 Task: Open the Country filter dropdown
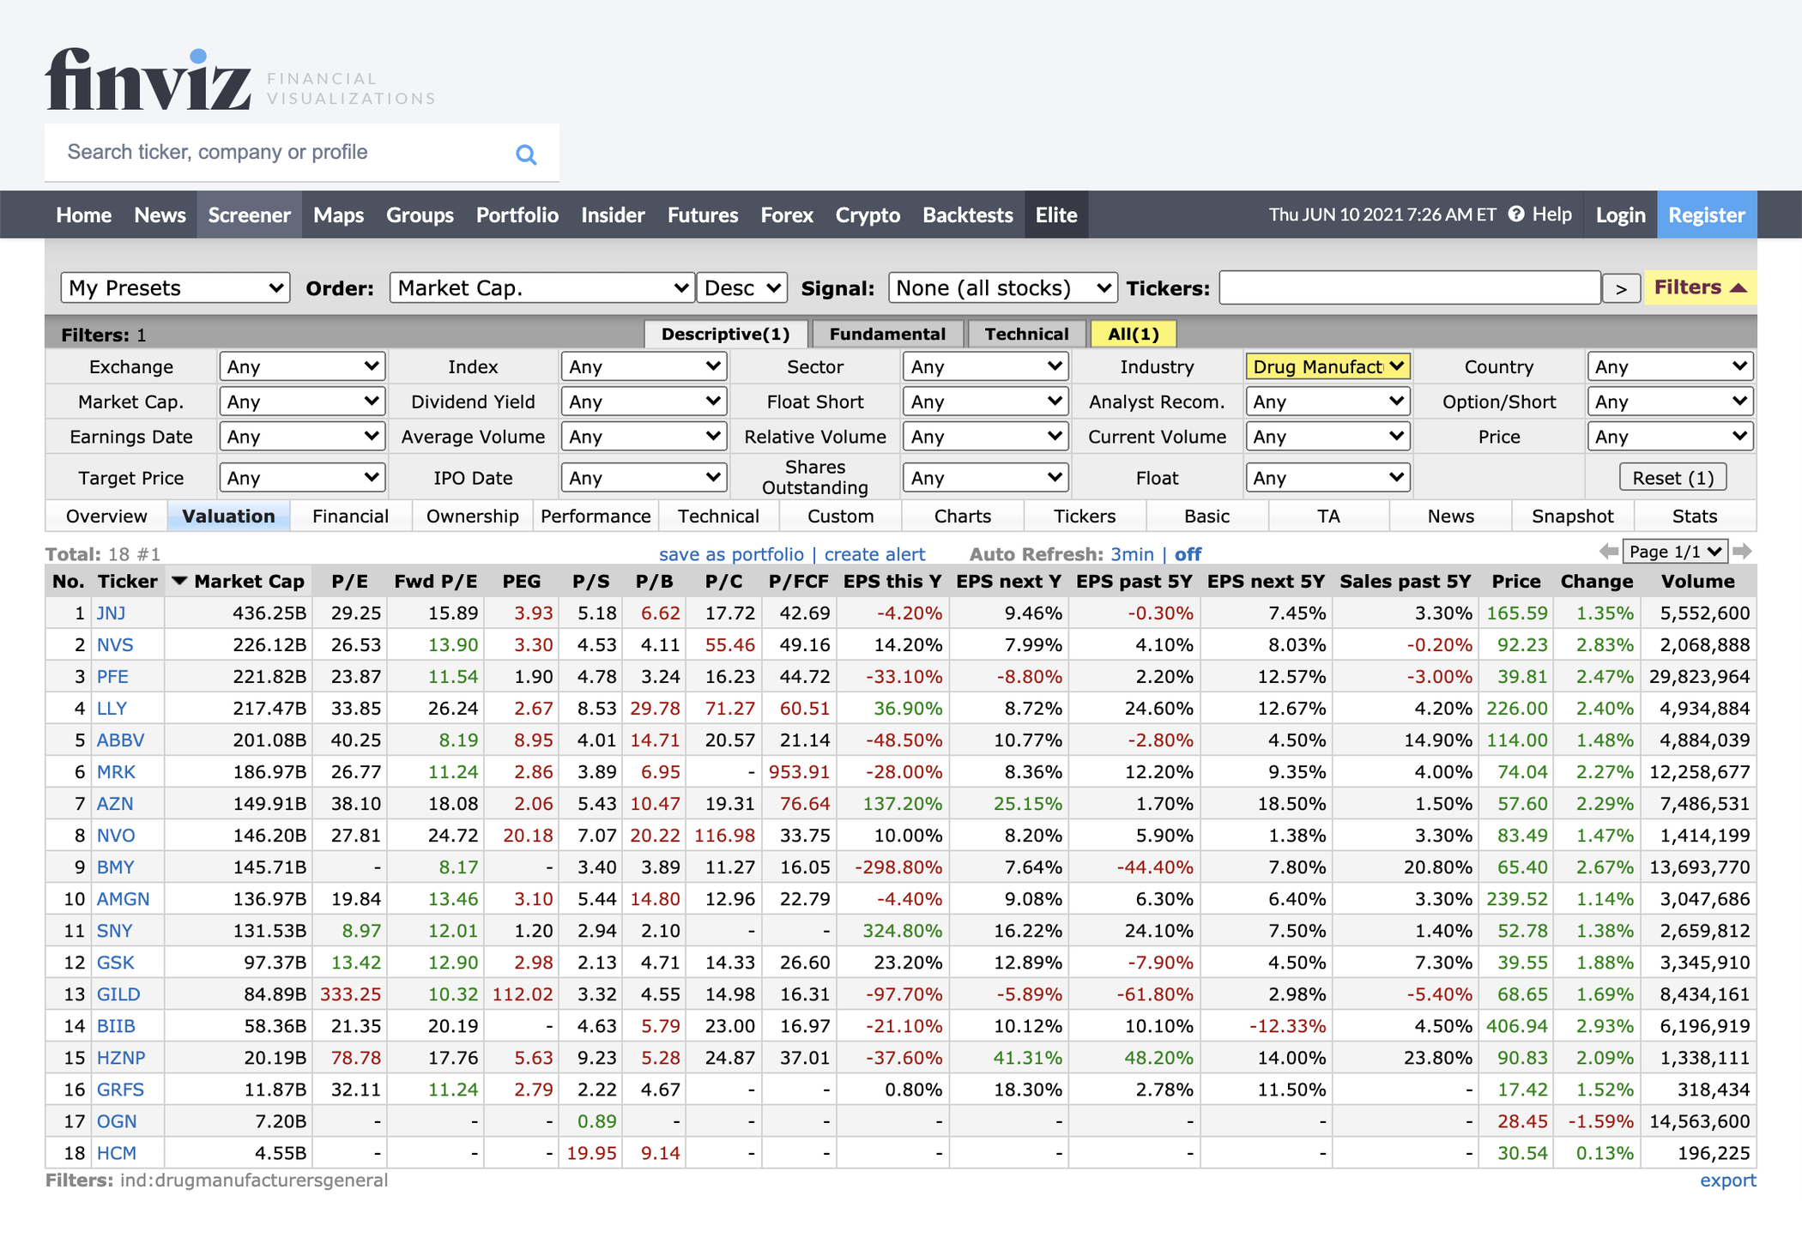point(1670,366)
